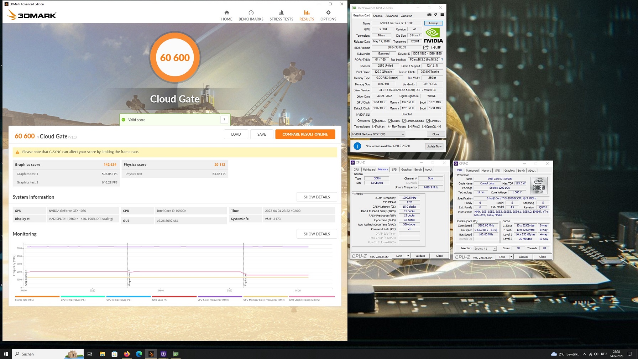Screen dimensions: 638x359
Task: Click the GPU-Z update info icon
Action: click(357, 146)
